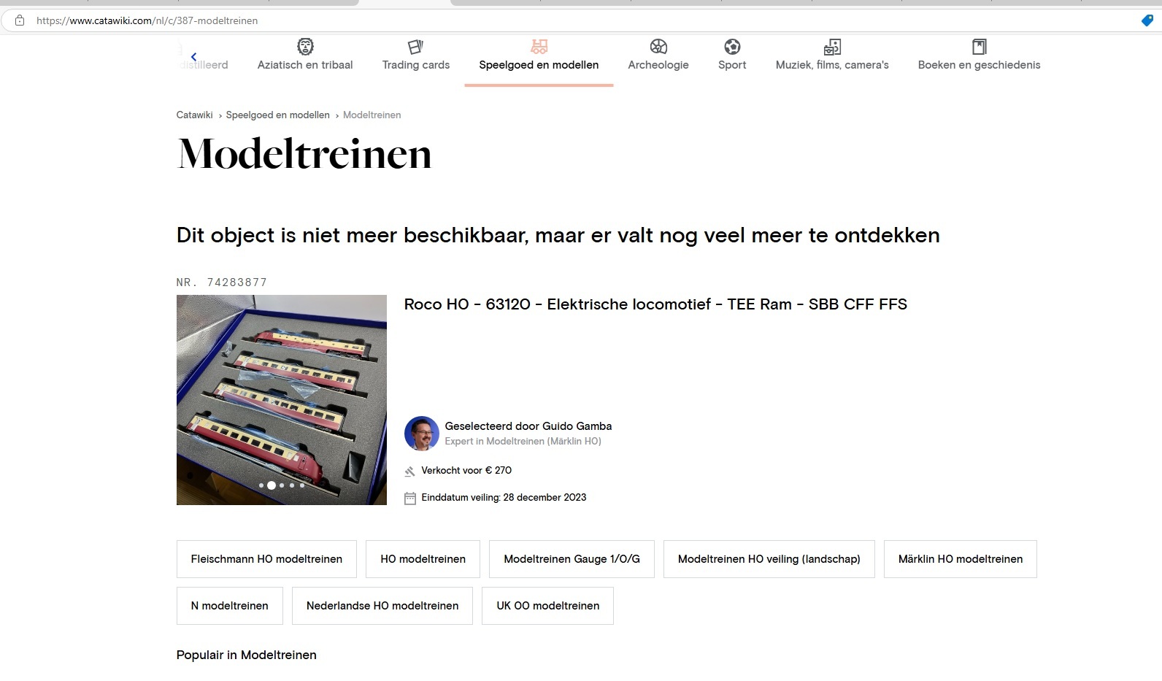Click the train set lot photo
Viewport: 1162px width, 681px height.
click(x=282, y=400)
